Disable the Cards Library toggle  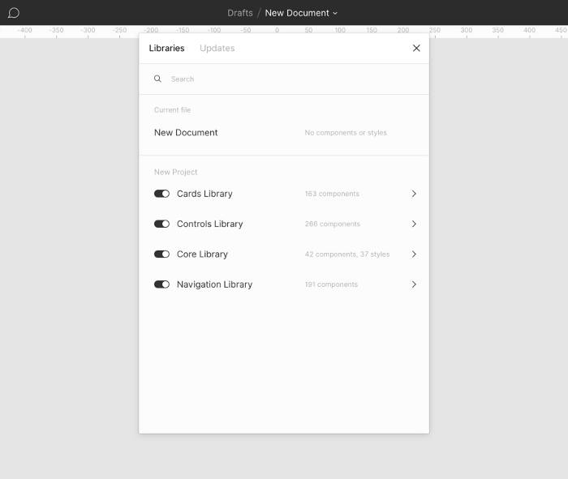click(161, 194)
